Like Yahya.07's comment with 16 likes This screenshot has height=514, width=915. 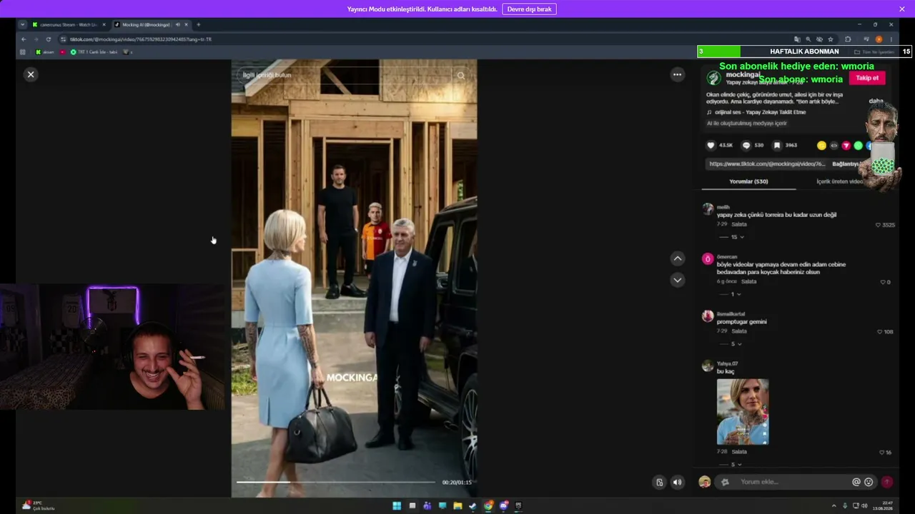pyautogui.click(x=882, y=453)
